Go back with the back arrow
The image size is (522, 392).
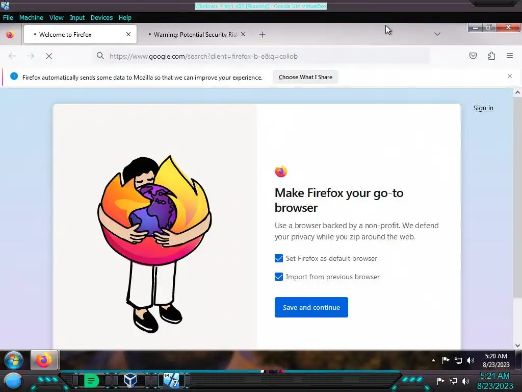pos(12,56)
